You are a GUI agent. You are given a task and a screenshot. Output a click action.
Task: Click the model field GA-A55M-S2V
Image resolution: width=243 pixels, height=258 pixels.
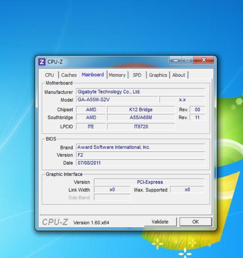click(x=117, y=100)
